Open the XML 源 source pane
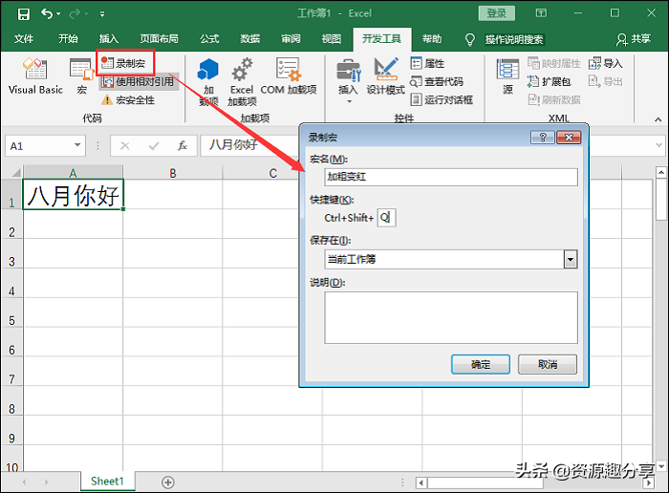This screenshot has height=493, width=669. click(x=507, y=75)
